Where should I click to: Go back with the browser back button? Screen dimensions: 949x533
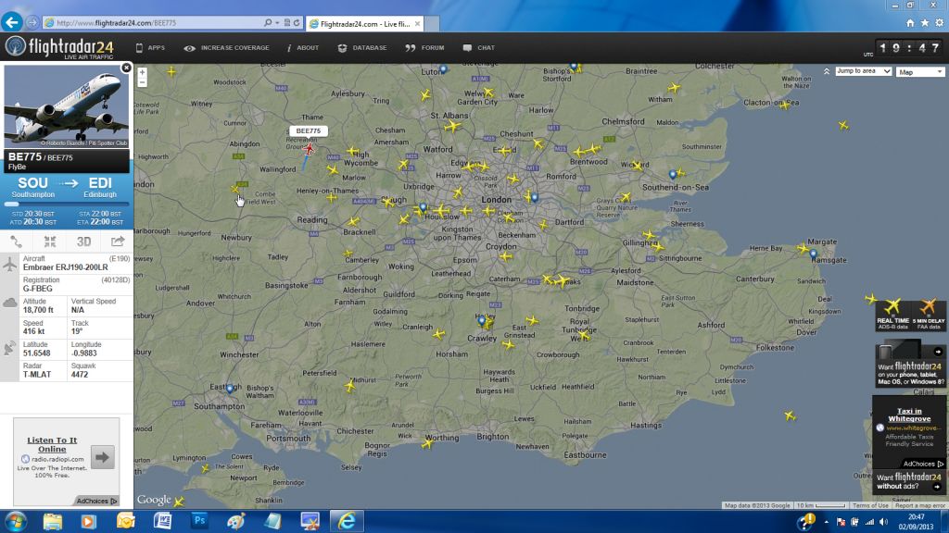pos(11,22)
